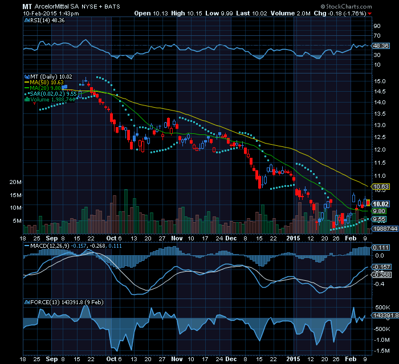Click the RSI(14) 48.36 legend label
This screenshot has width=399, height=364.
click(47, 21)
